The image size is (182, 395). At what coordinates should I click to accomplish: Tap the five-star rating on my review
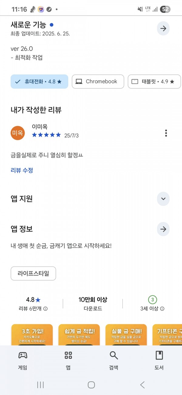(46, 135)
